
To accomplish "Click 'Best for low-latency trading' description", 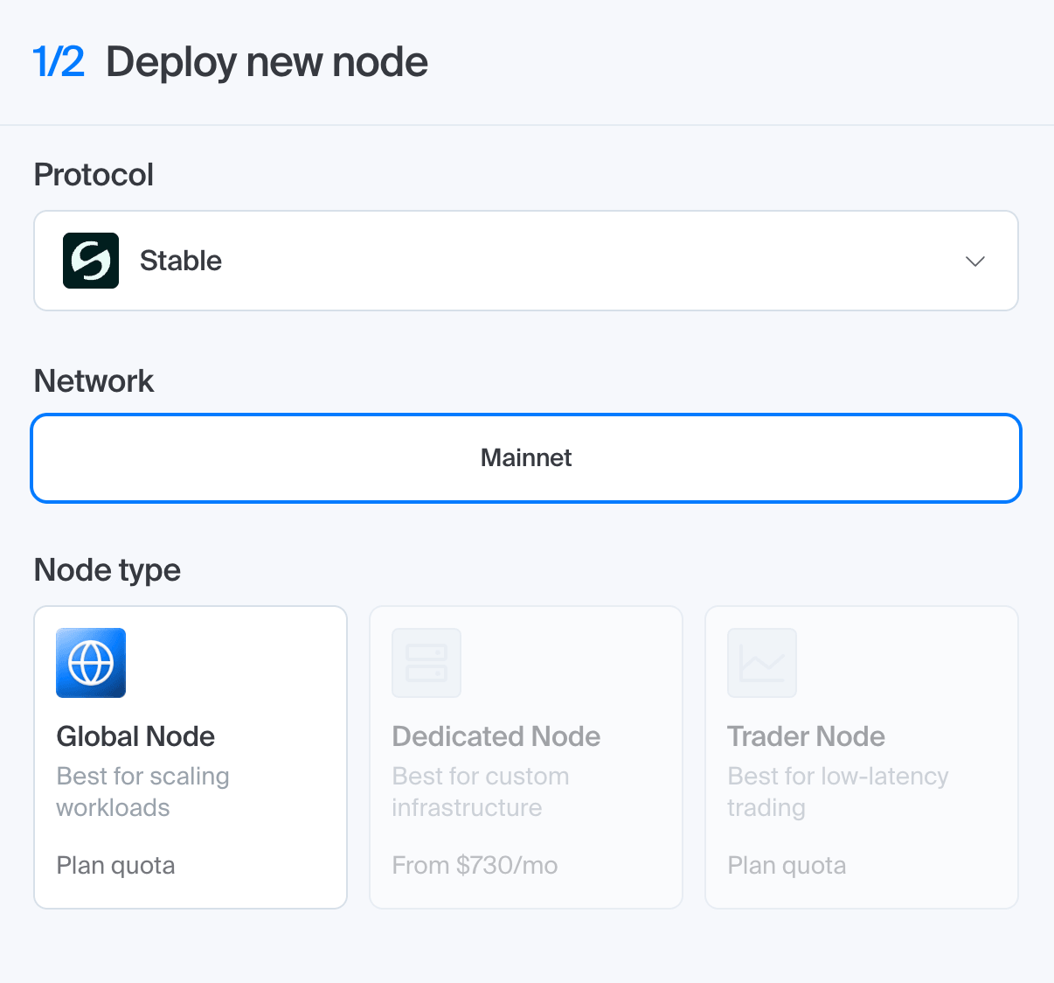I will 838,791.
